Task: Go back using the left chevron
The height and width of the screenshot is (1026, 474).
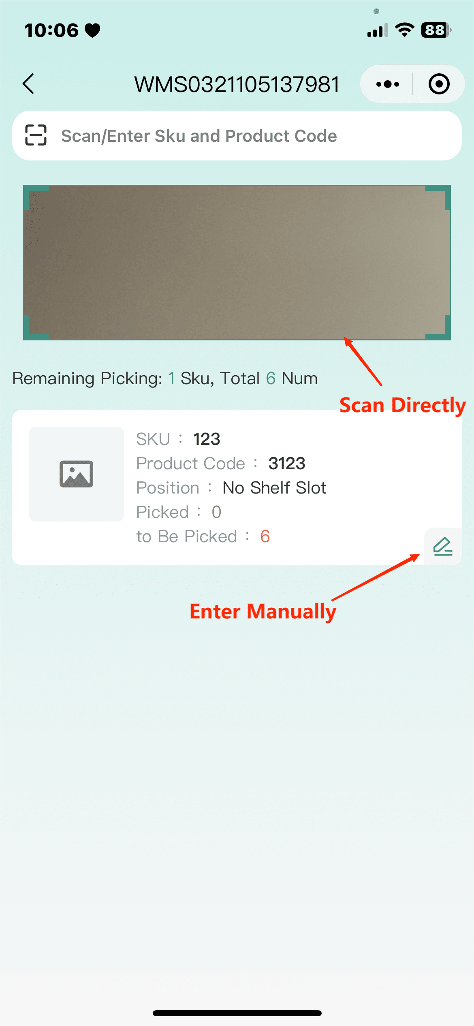Action: 28,84
